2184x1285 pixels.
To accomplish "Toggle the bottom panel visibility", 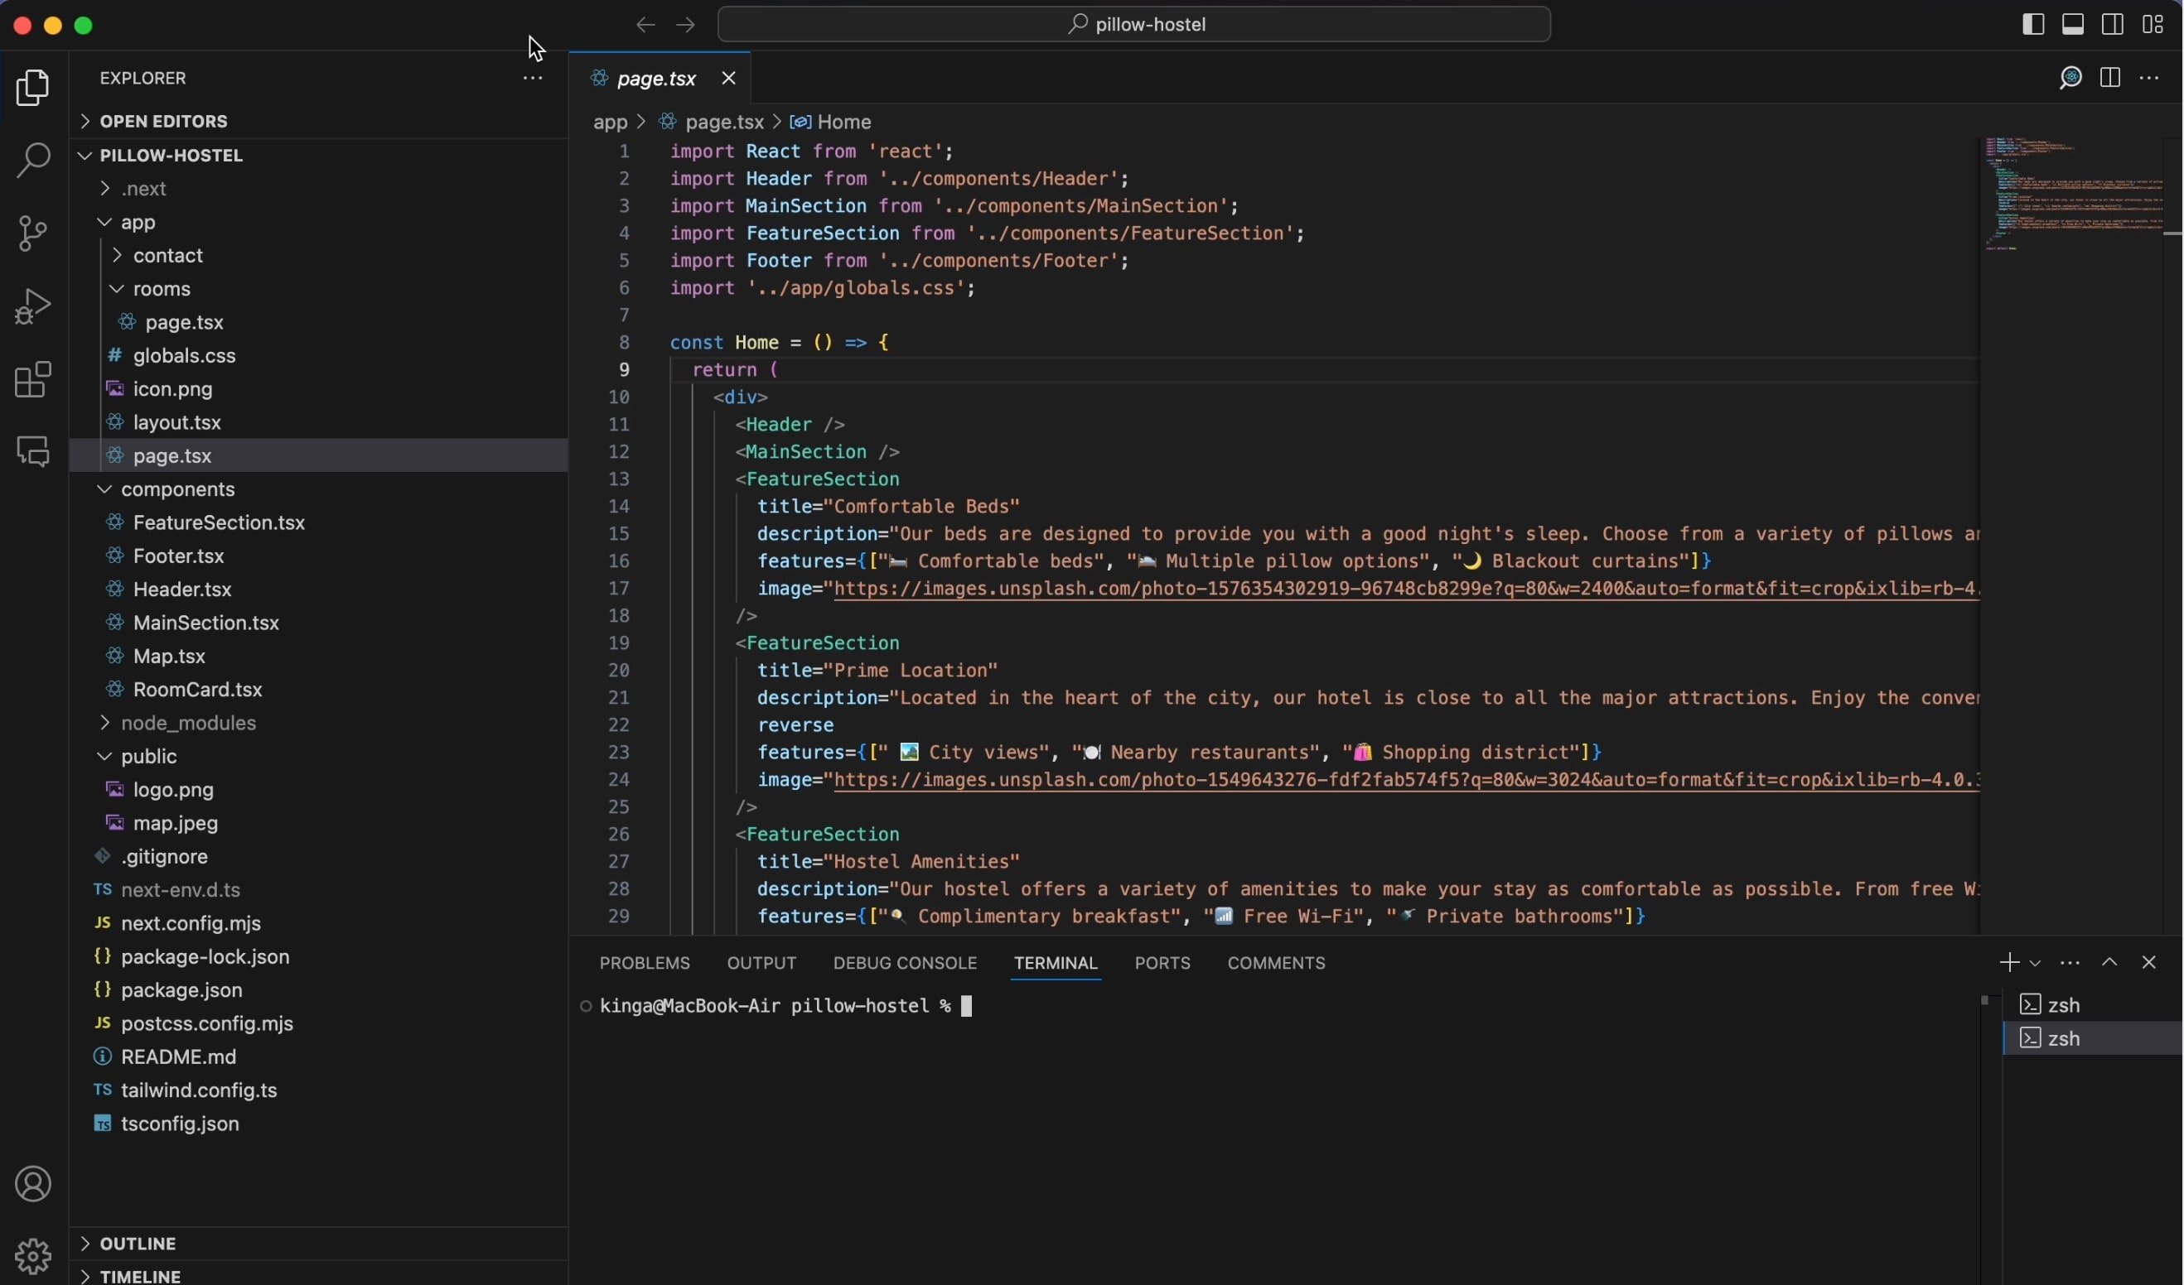I will pyautogui.click(x=2072, y=24).
